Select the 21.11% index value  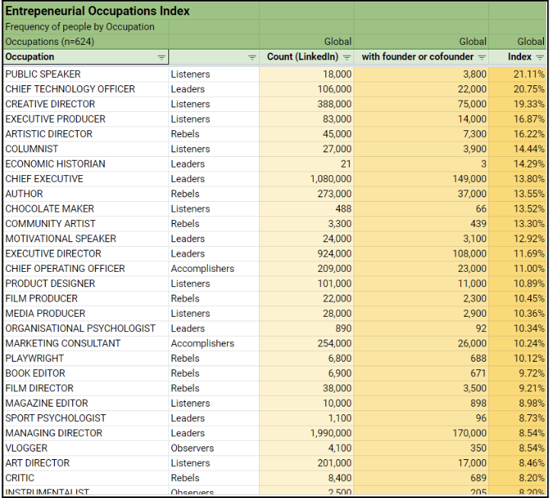pyautogui.click(x=517, y=74)
